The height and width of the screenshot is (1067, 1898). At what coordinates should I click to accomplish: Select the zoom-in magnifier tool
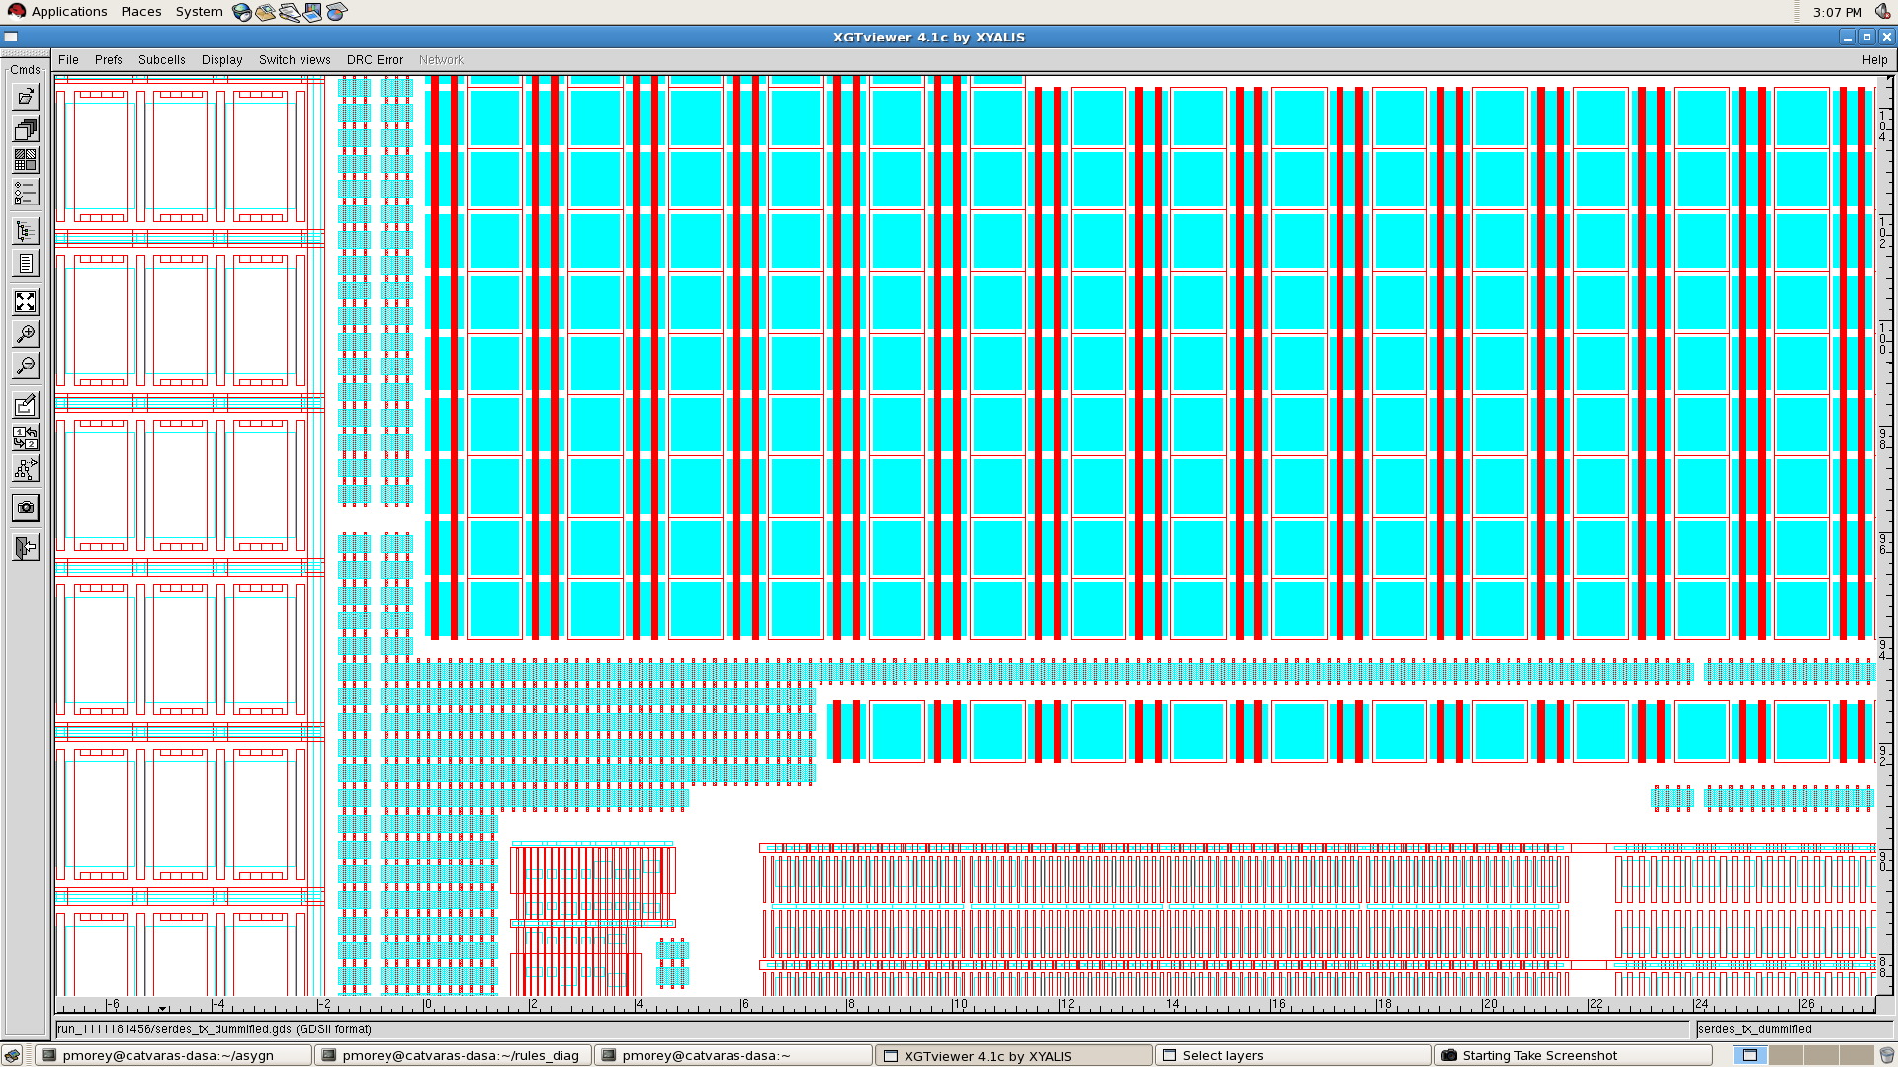pyautogui.click(x=25, y=334)
